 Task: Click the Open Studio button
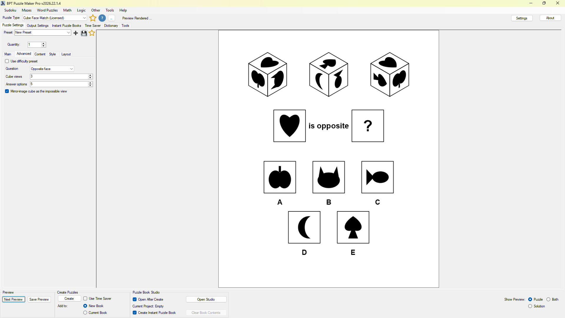206,299
